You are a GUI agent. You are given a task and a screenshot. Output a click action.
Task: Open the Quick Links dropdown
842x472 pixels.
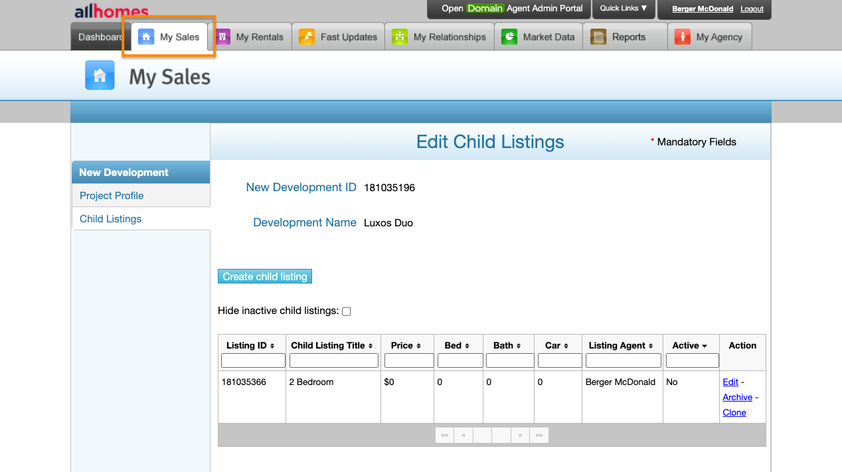[x=624, y=9]
